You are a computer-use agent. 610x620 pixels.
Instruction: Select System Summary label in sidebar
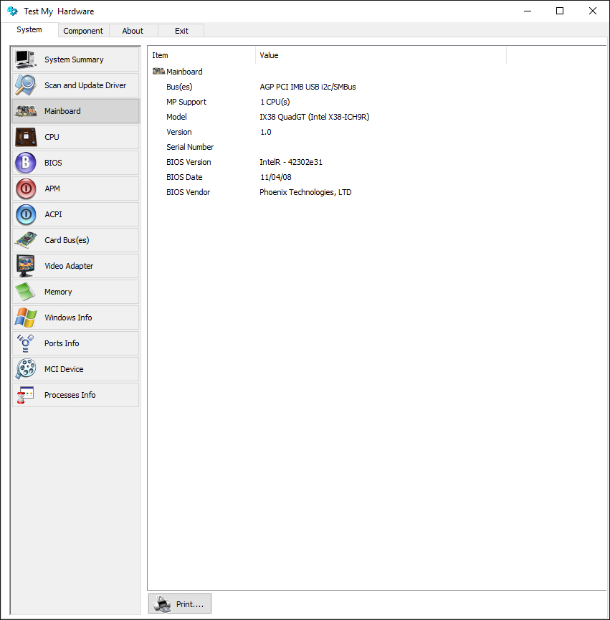[x=74, y=59]
